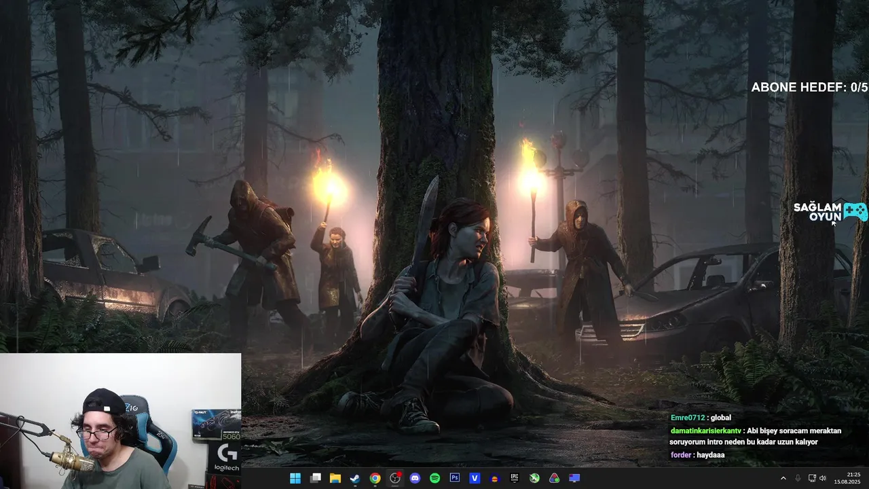Open network settings from the tray
Image resolution: width=869 pixels, height=489 pixels.
[x=812, y=478]
